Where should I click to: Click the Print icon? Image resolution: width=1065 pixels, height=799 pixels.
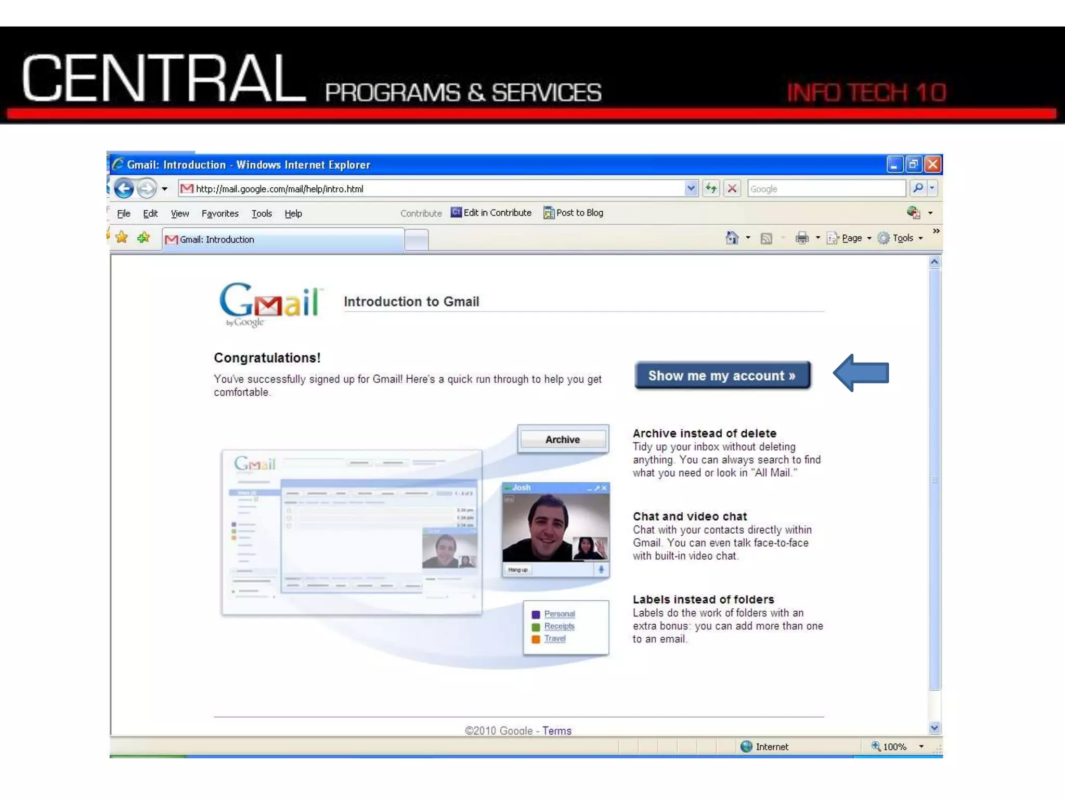(x=802, y=238)
